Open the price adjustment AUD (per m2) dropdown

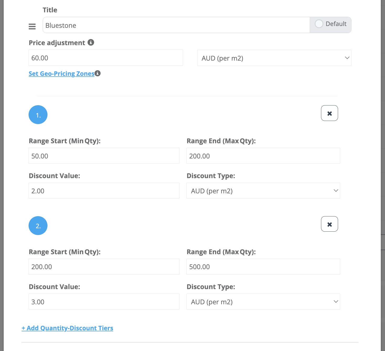(274, 58)
